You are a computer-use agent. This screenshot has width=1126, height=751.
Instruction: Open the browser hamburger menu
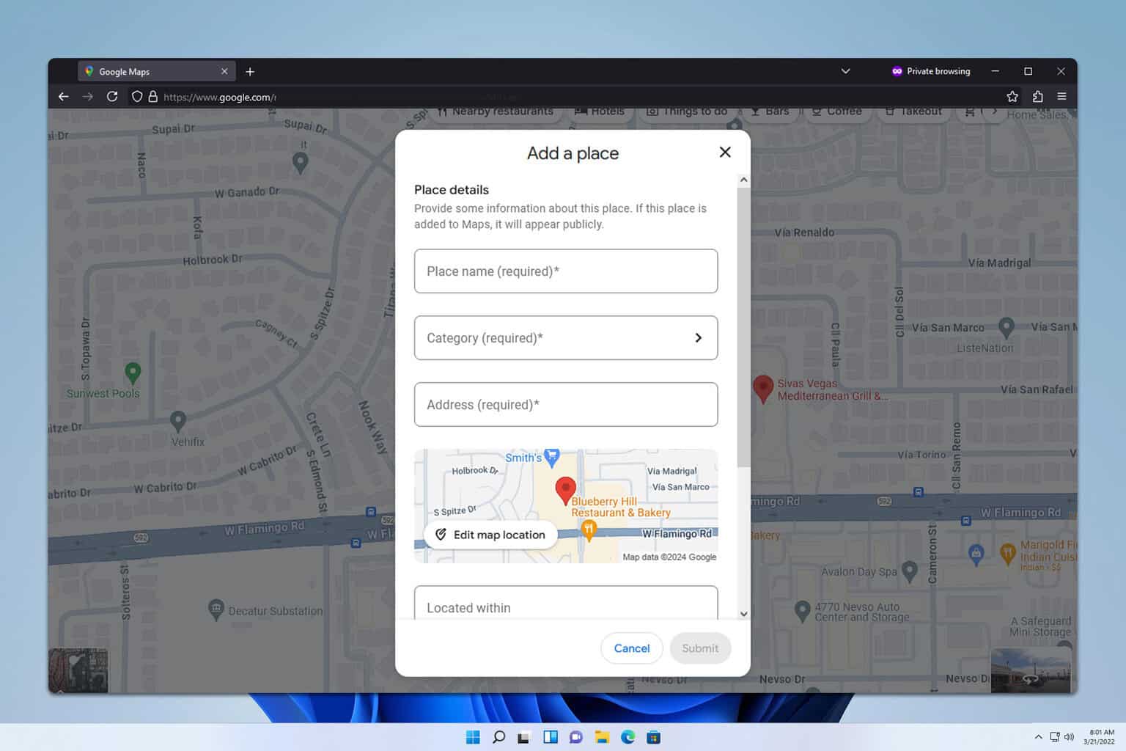tap(1061, 97)
